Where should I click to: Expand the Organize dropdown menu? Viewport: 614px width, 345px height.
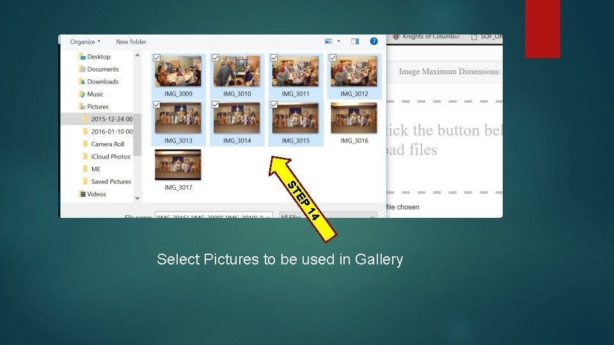85,42
